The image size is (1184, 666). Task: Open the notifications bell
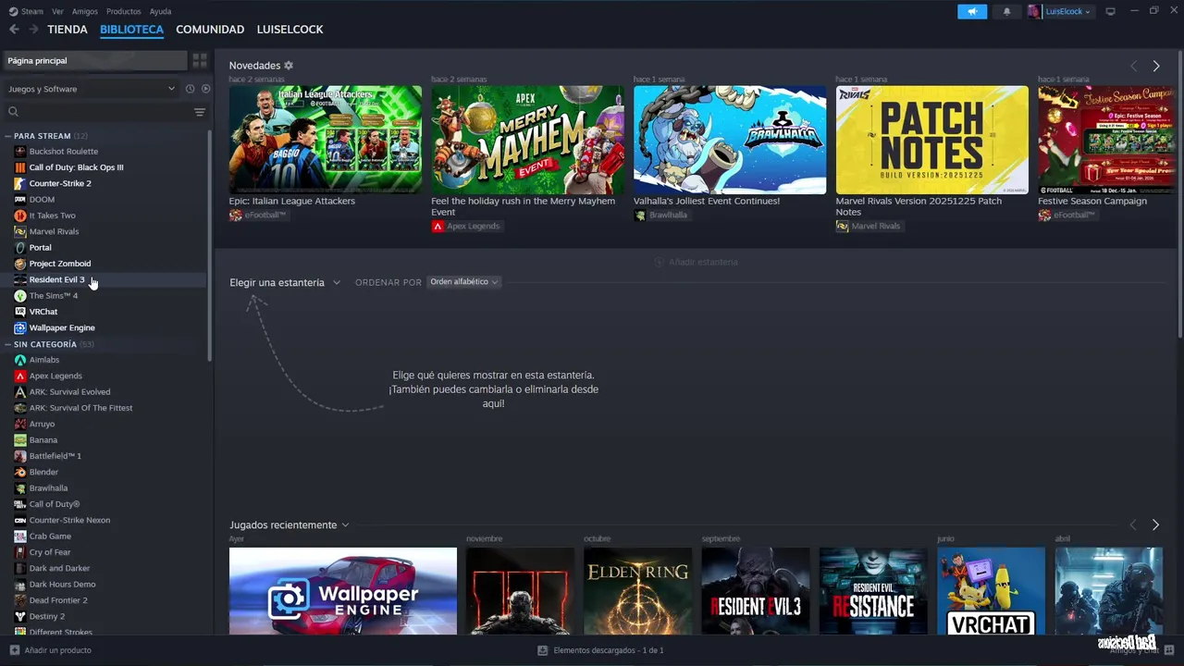pos(1006,11)
